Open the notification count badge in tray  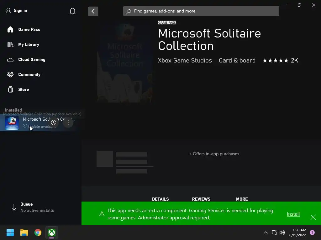point(312,232)
